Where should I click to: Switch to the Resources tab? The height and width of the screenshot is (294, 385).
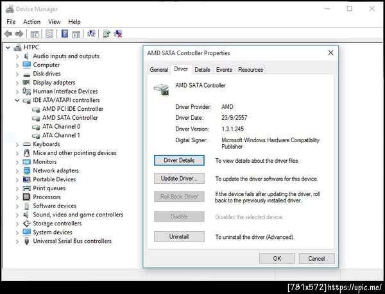250,70
